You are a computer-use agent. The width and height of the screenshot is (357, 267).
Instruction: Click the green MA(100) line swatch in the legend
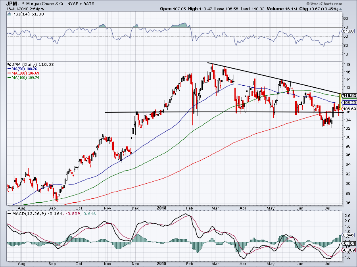pos(10,78)
